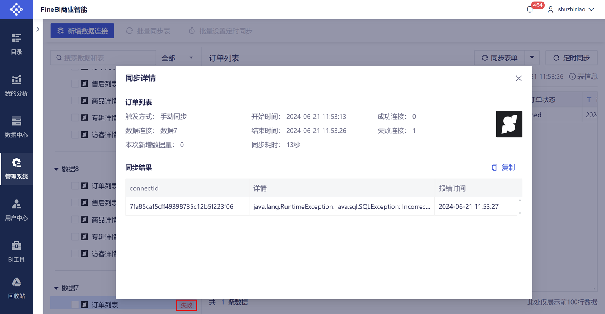Click 批量同步表 in the toolbar
Image resolution: width=605 pixels, height=314 pixels.
(x=148, y=31)
